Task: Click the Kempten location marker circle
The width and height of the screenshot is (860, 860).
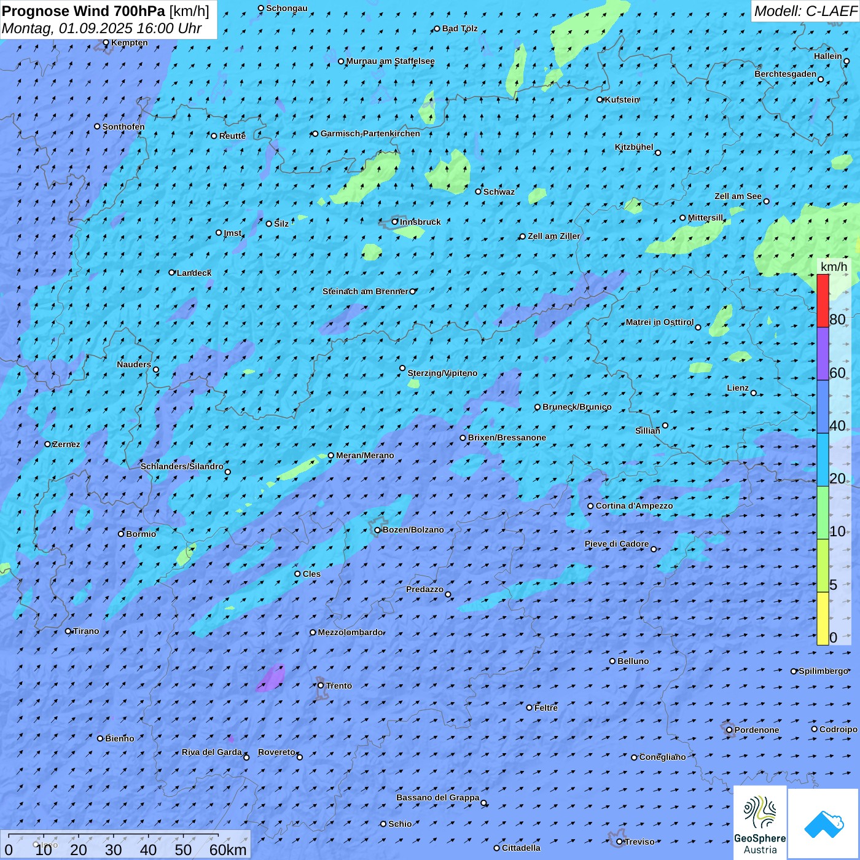Action: click(x=106, y=42)
